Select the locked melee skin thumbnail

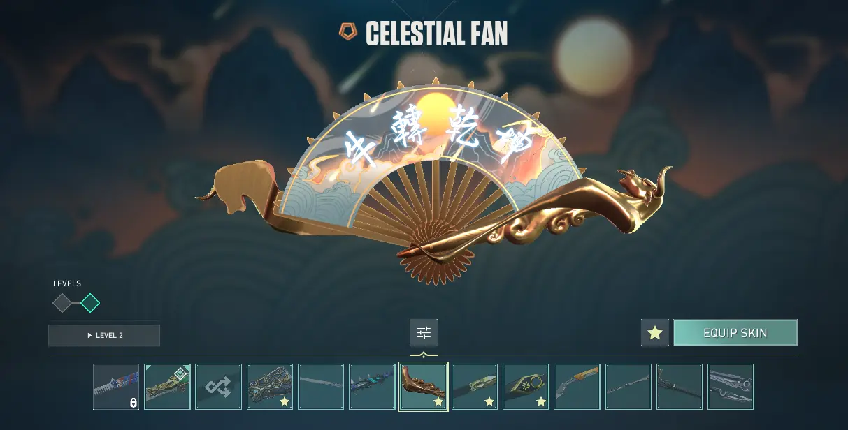tap(116, 387)
